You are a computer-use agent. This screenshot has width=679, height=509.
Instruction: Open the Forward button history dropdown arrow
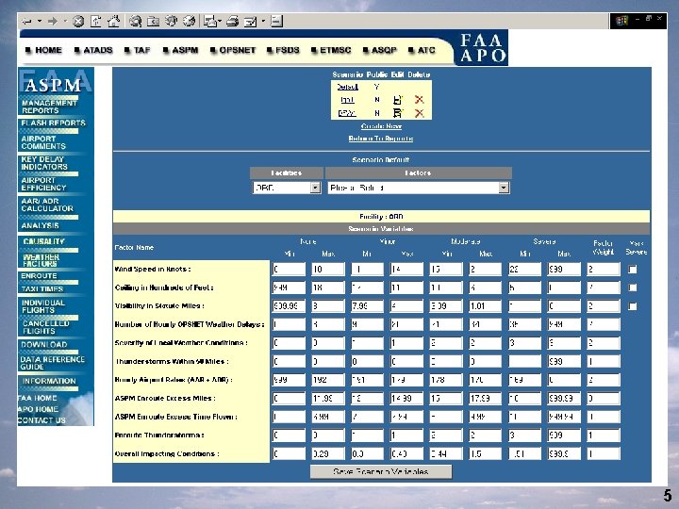(65, 21)
